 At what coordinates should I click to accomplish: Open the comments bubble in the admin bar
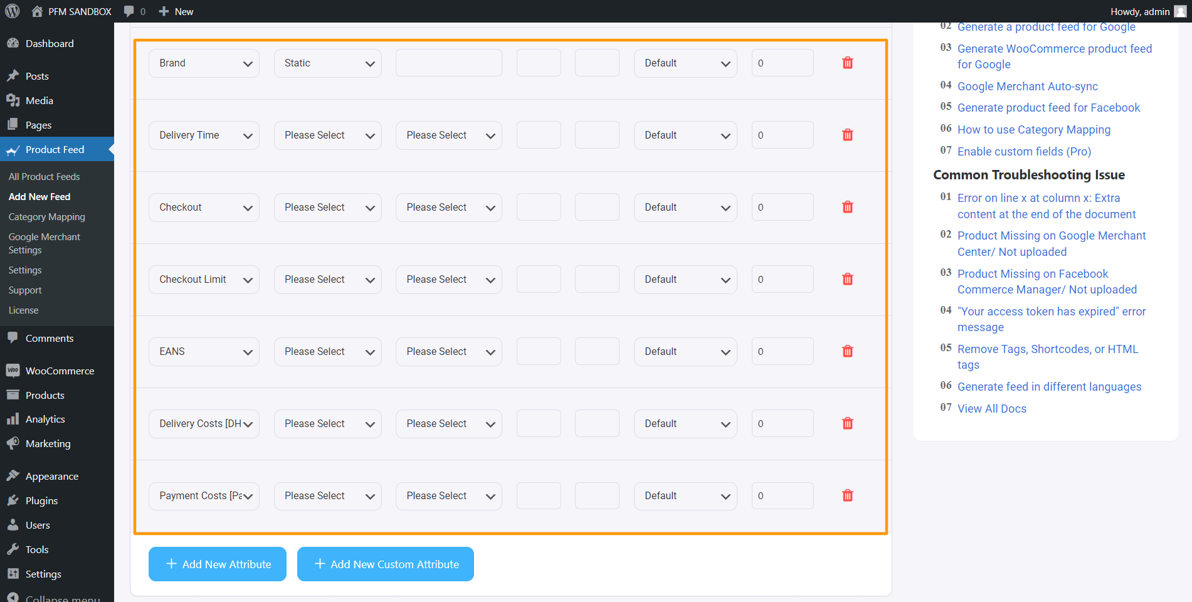[x=129, y=11]
